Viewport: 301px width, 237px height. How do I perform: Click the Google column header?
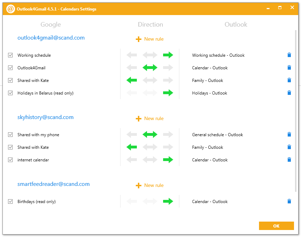point(51,25)
